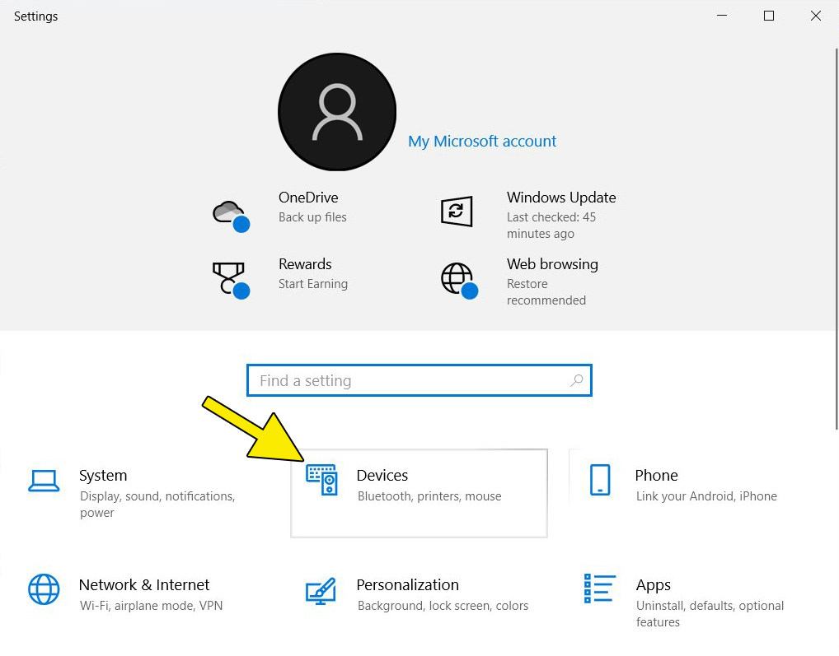Close the Settings window
This screenshot has width=839, height=656.
tap(815, 16)
